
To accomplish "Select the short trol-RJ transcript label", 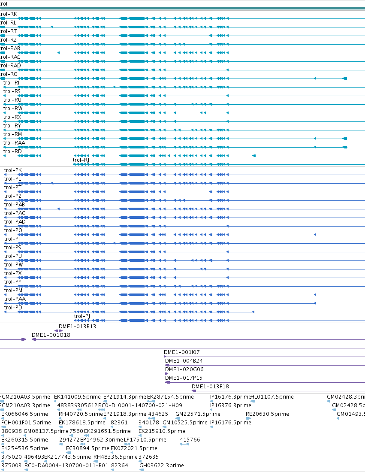I will pos(81,160).
